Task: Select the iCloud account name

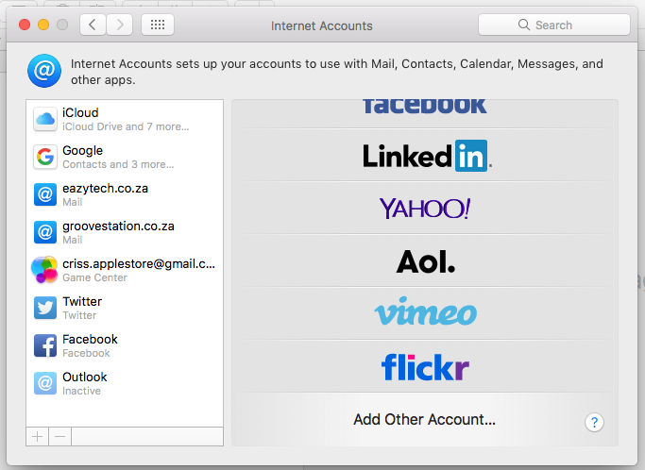Action: (80, 112)
